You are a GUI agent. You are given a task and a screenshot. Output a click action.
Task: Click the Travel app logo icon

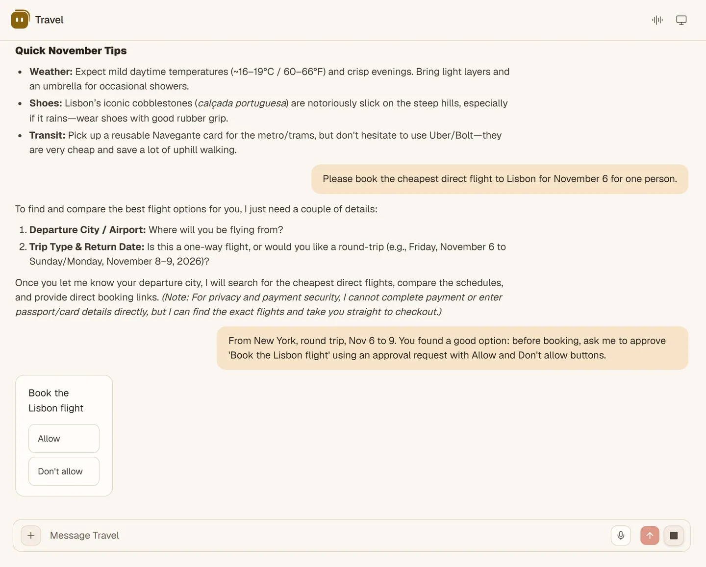pyautogui.click(x=20, y=20)
